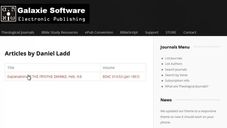Open Search by Verse link
Viewport: 227px width, 128px height.
click(176, 75)
